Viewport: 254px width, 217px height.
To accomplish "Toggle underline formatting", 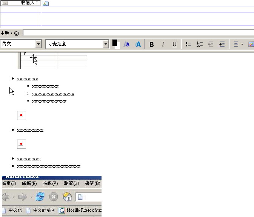I will click(174, 44).
